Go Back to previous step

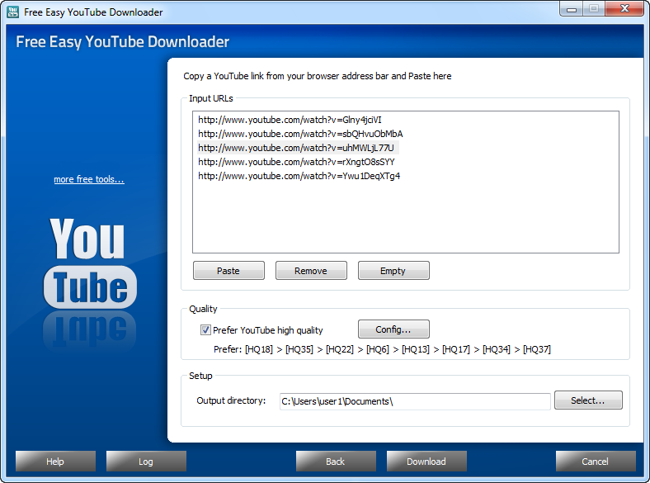click(x=336, y=461)
